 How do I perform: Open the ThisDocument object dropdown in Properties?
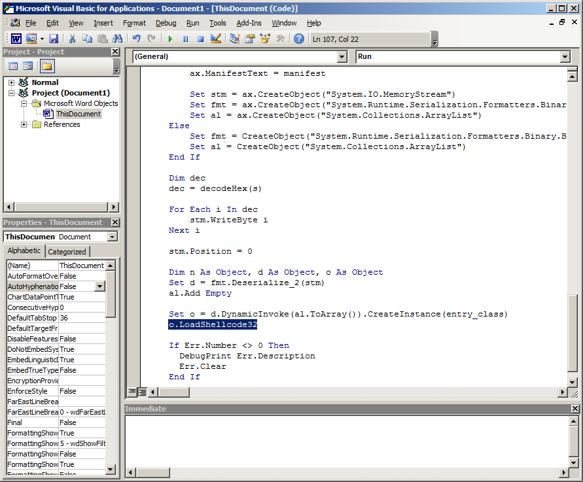[x=113, y=237]
